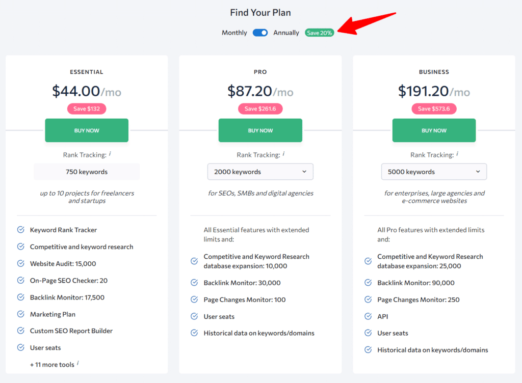Click the 750 keywords field in Essential plan
This screenshot has height=383, width=522.
pos(86,172)
